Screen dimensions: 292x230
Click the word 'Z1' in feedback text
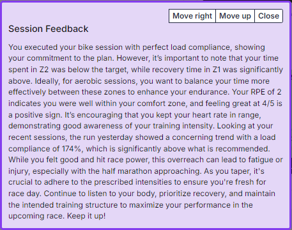coord(217,70)
